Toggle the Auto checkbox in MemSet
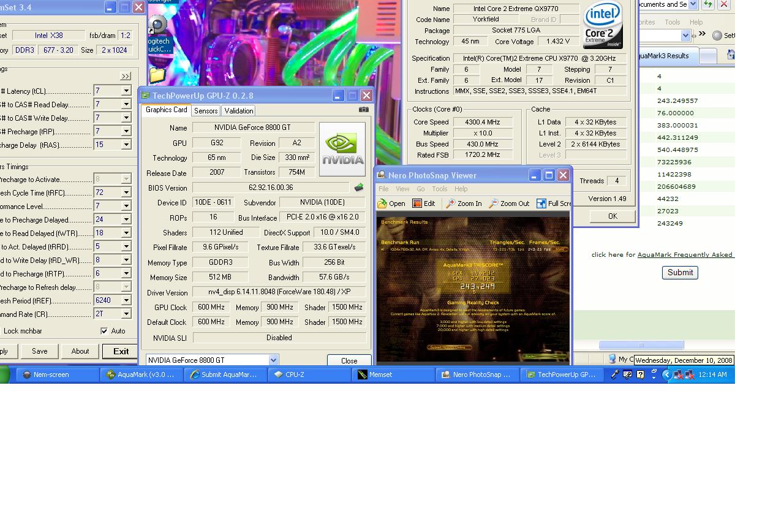Image resolution: width=784 pixels, height=521 pixels. (x=104, y=331)
